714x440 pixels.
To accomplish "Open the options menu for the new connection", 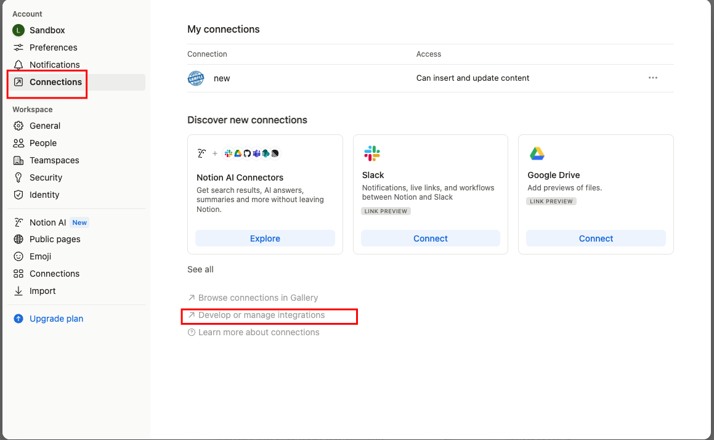I will tap(652, 78).
